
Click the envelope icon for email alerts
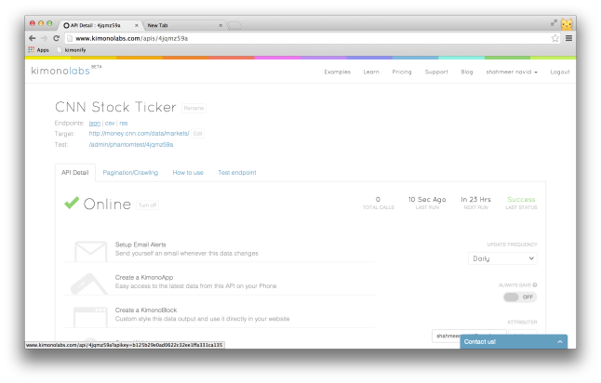(x=90, y=249)
